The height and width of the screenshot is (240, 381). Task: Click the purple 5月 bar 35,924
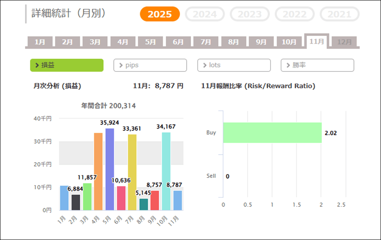pos(110,169)
